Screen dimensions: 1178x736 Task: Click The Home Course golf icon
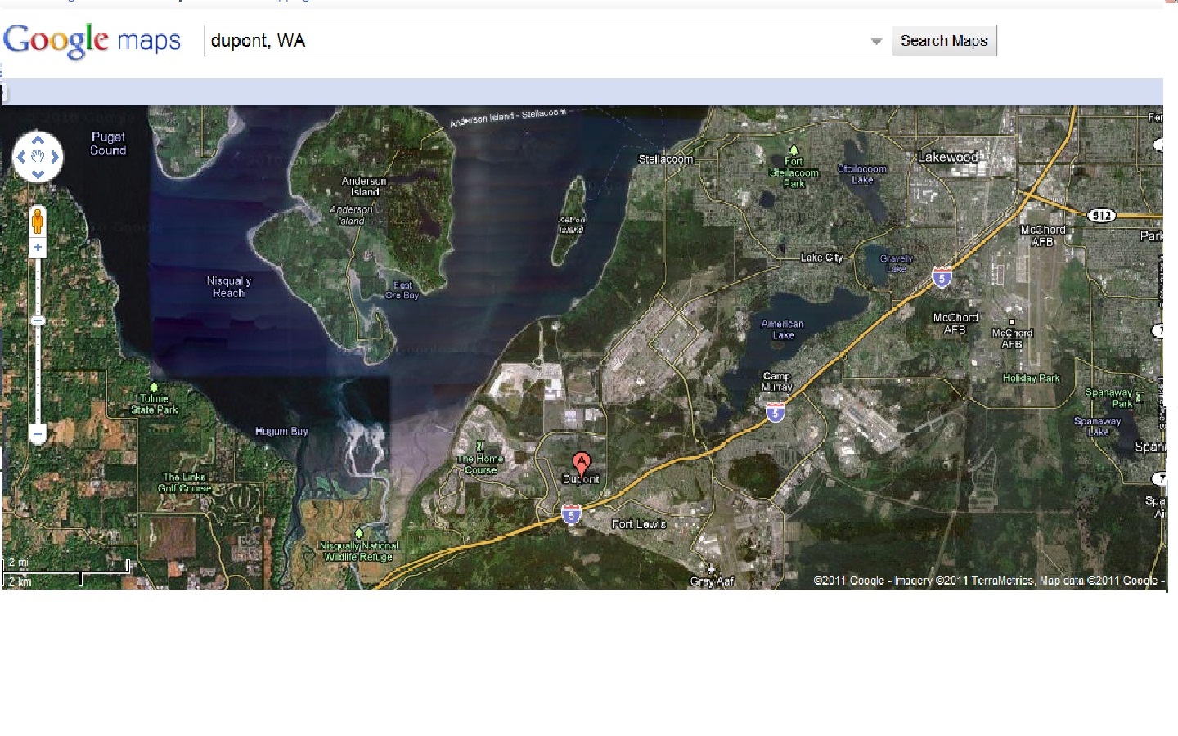click(x=480, y=447)
